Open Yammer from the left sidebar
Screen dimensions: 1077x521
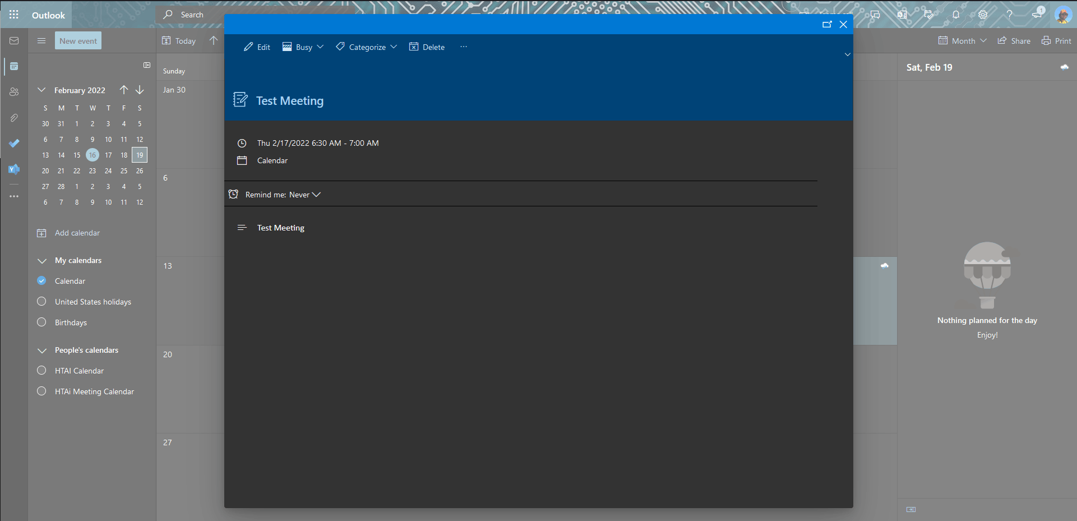[14, 169]
